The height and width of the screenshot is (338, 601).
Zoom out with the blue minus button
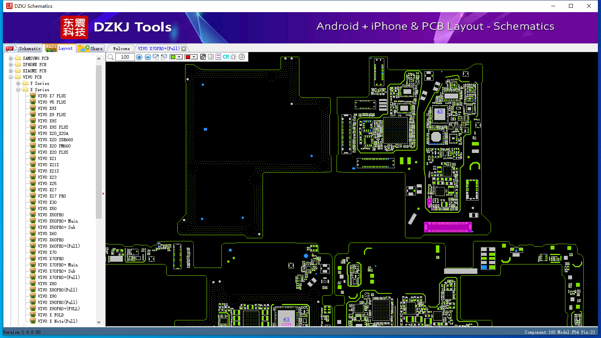(x=148, y=57)
